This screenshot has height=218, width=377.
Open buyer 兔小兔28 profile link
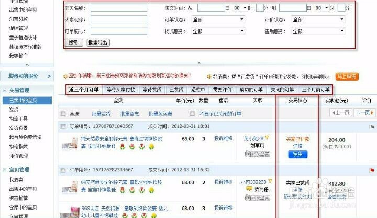(x=253, y=138)
